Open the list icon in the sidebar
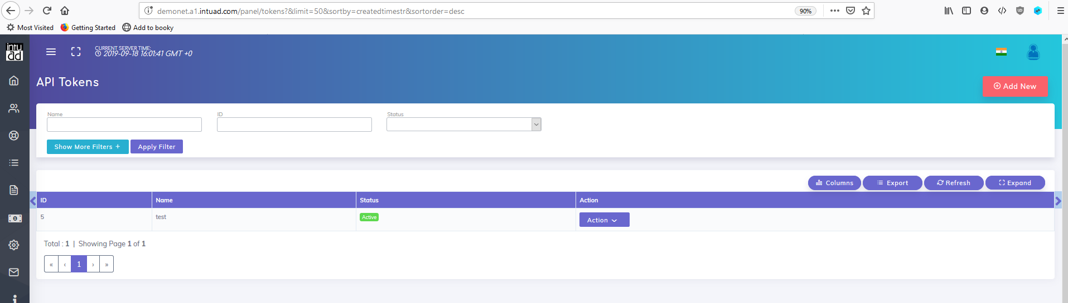The image size is (1068, 303). [x=14, y=163]
